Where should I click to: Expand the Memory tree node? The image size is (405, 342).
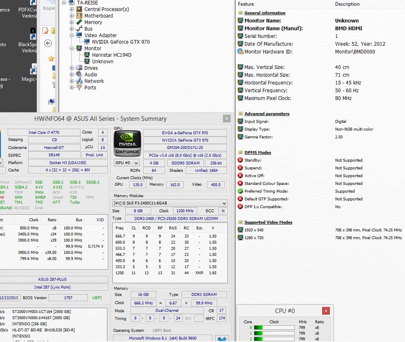click(x=71, y=22)
